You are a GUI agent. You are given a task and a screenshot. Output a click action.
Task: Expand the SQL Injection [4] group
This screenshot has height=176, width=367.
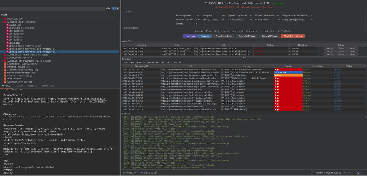pos(2,19)
